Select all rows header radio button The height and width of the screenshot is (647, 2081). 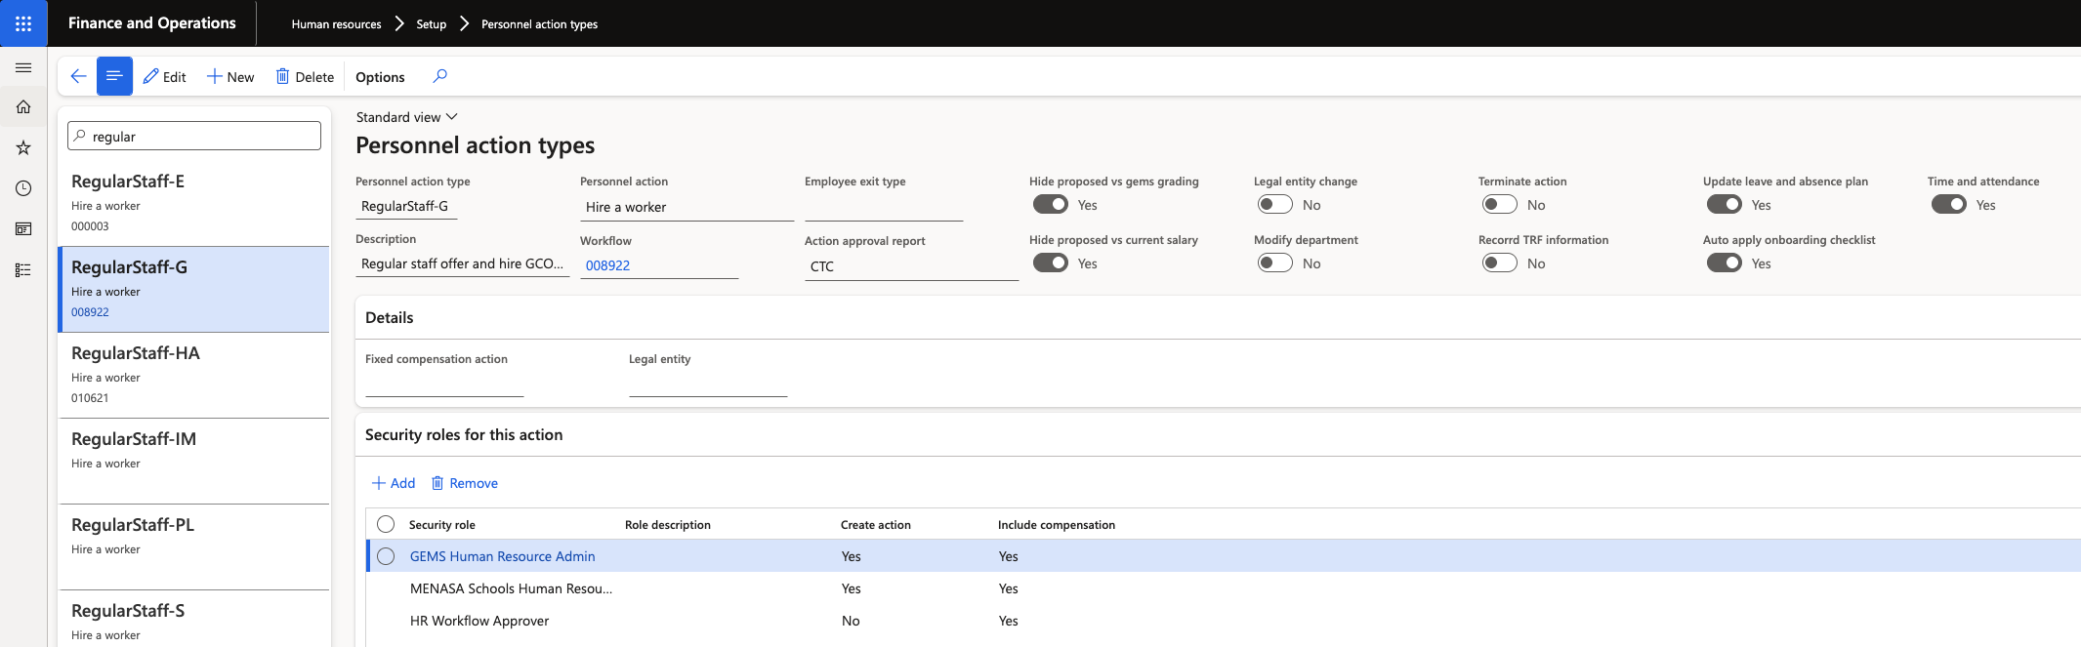pos(386,524)
